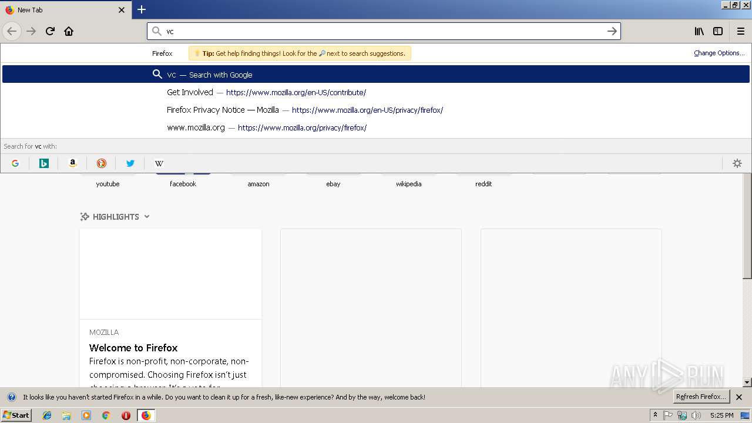
Task: Search vc with Bing engine icon
Action: click(44, 163)
